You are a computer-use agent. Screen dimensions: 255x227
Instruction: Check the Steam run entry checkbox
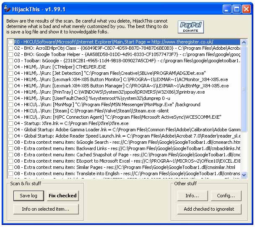11,111
